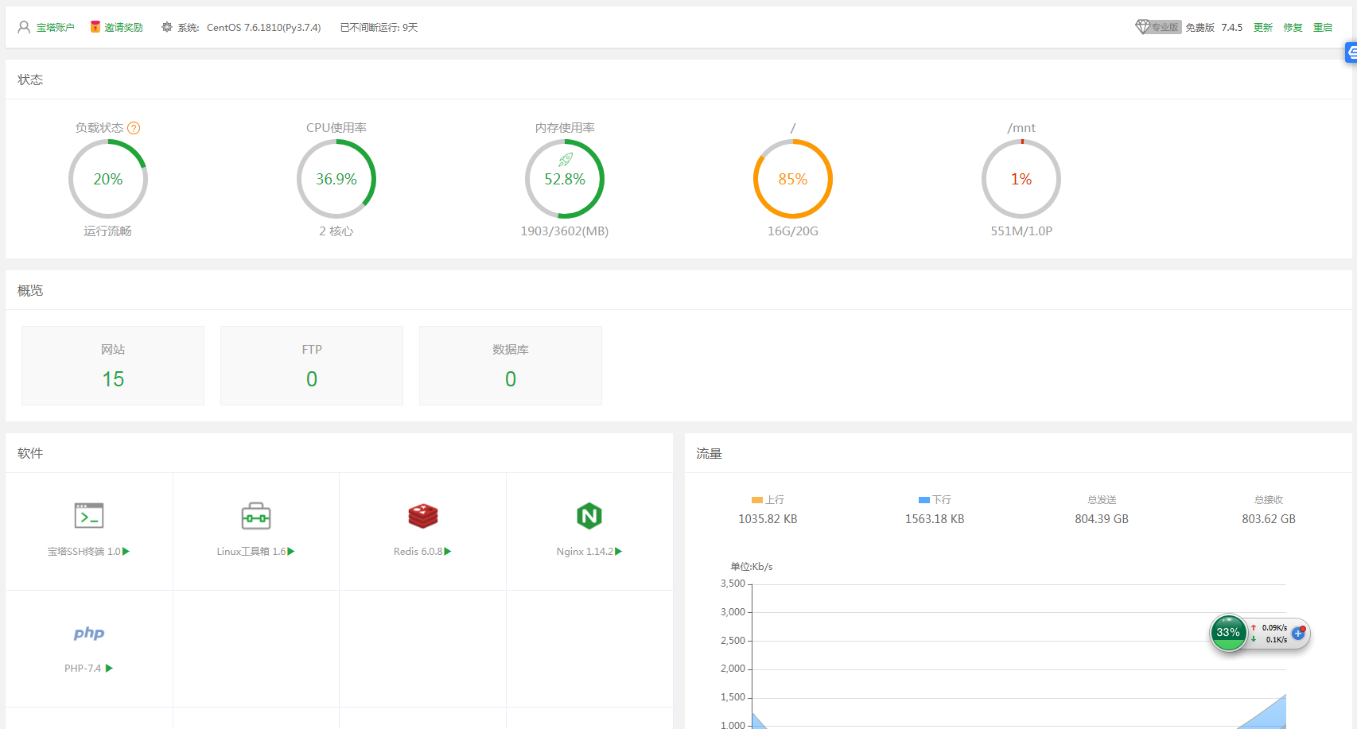Click the 33% floating monitor ball
This screenshot has width=1357, height=729.
click(1228, 633)
